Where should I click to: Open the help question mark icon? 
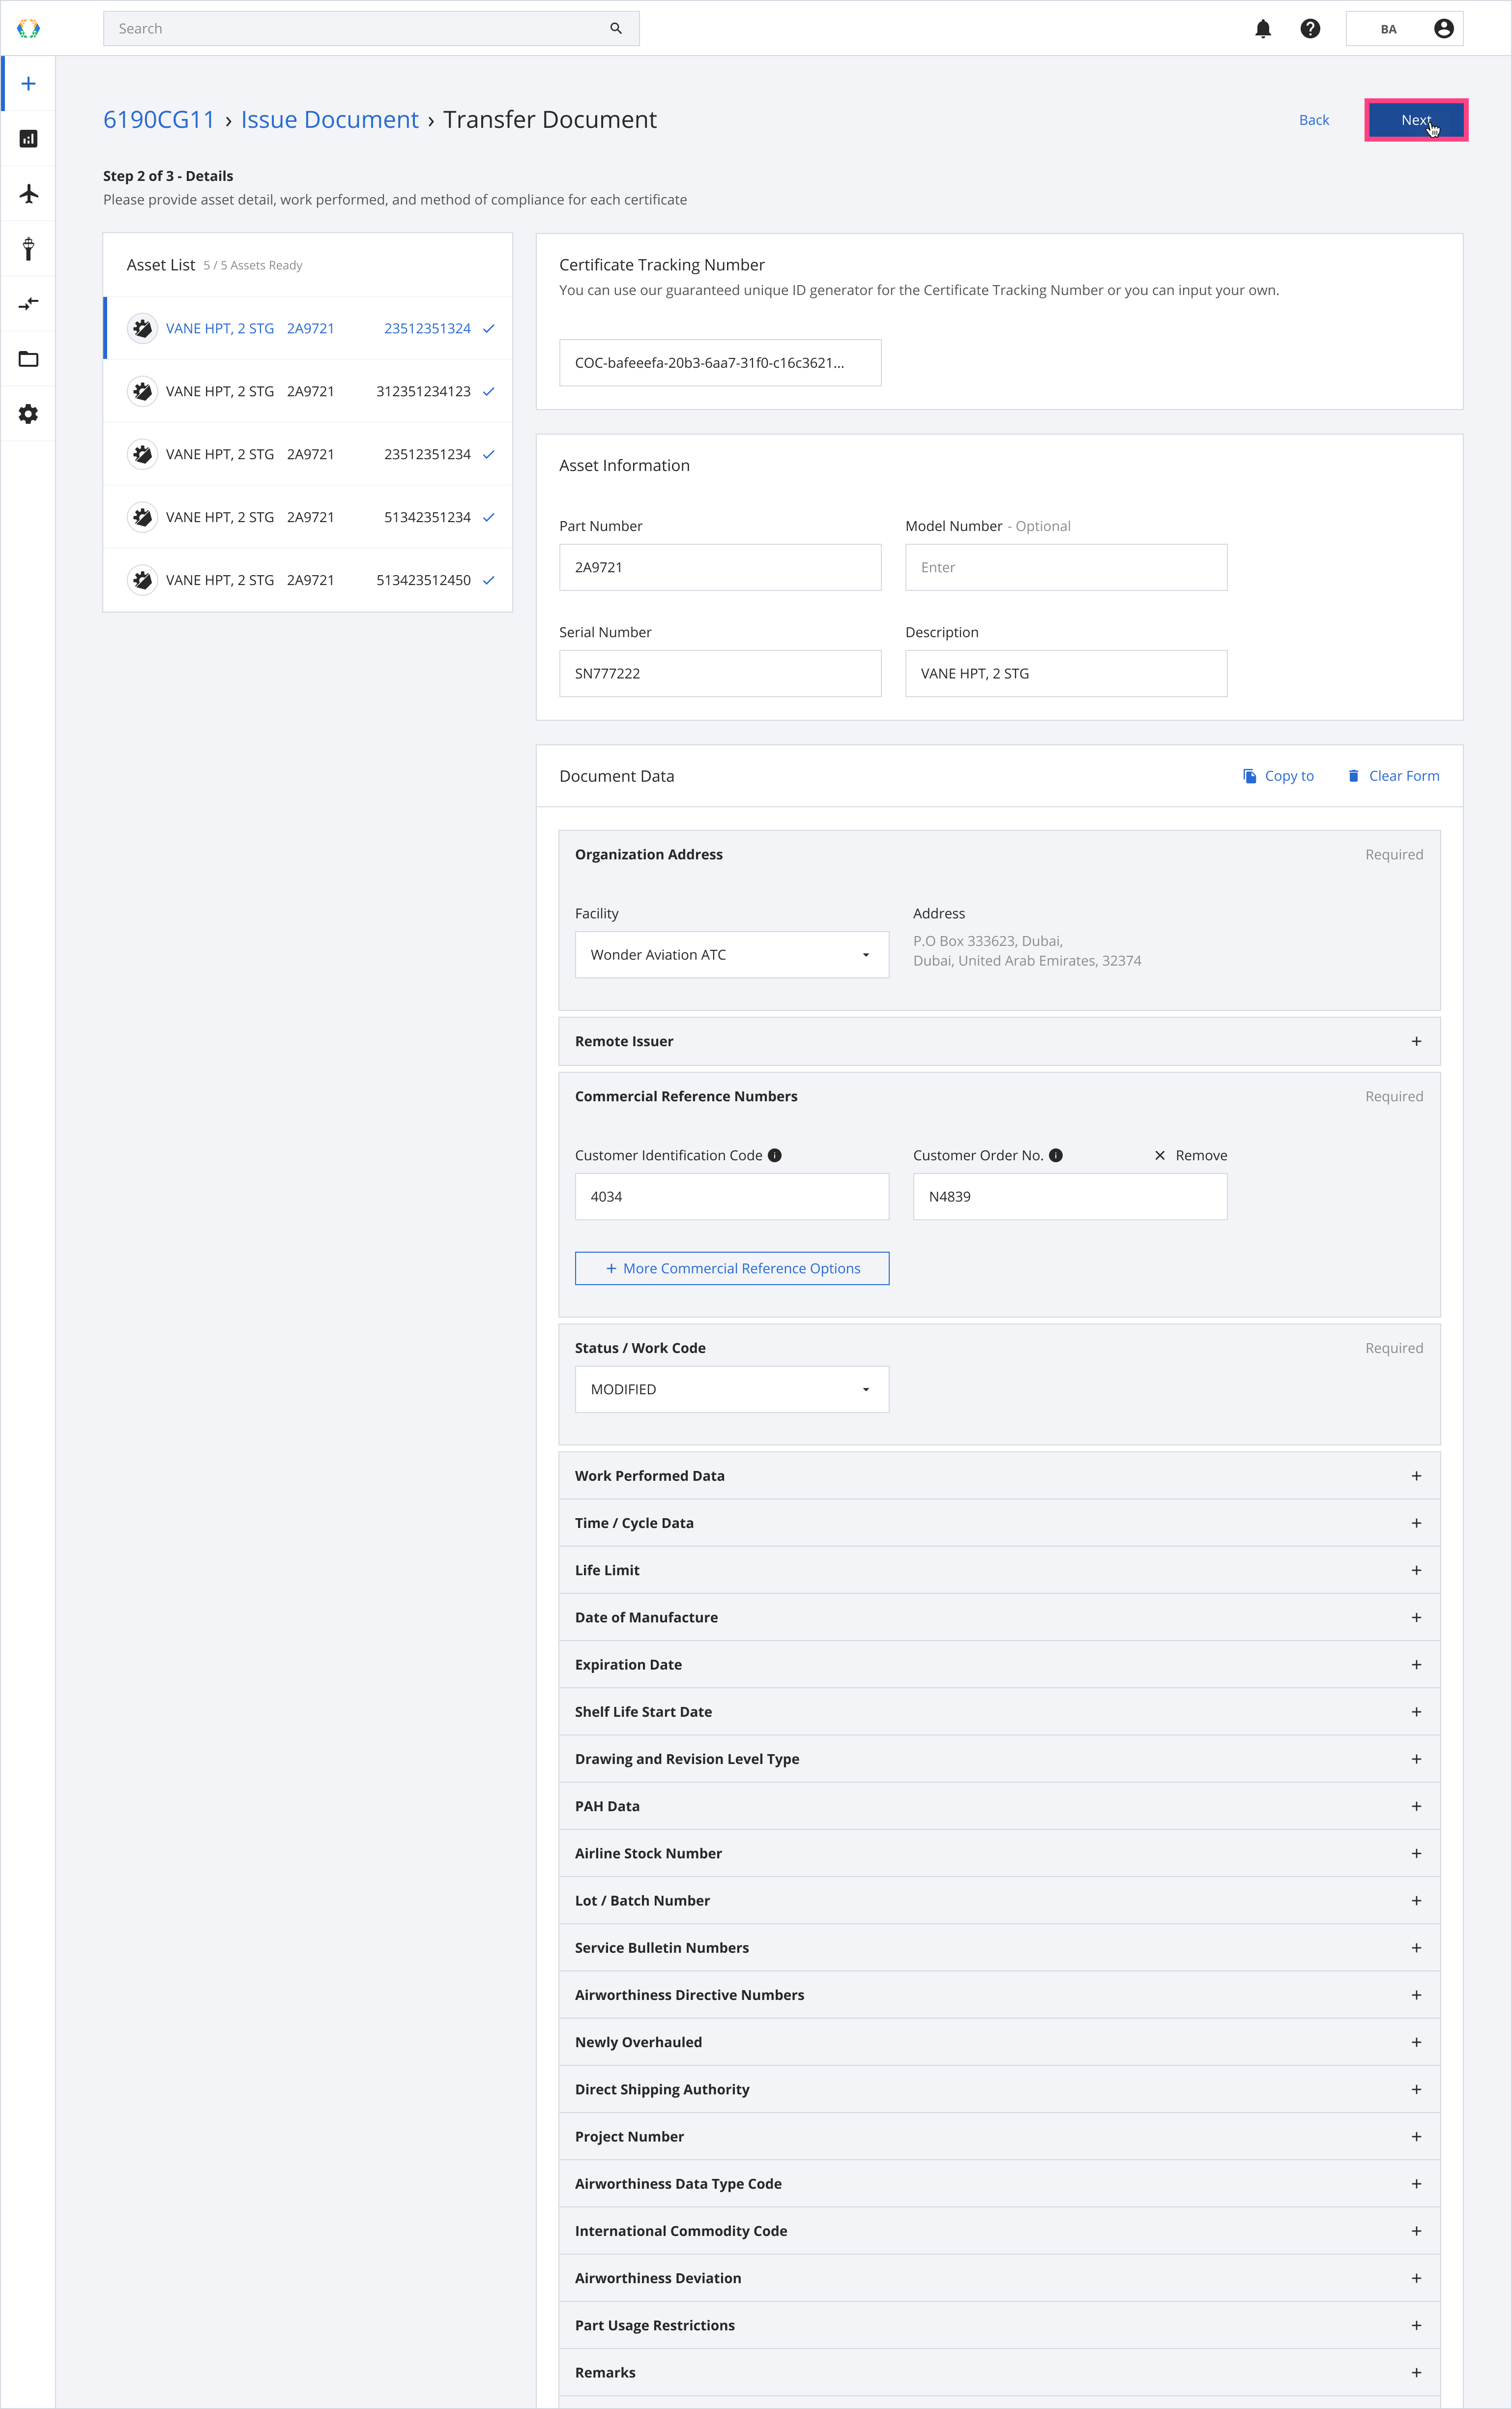tap(1310, 29)
